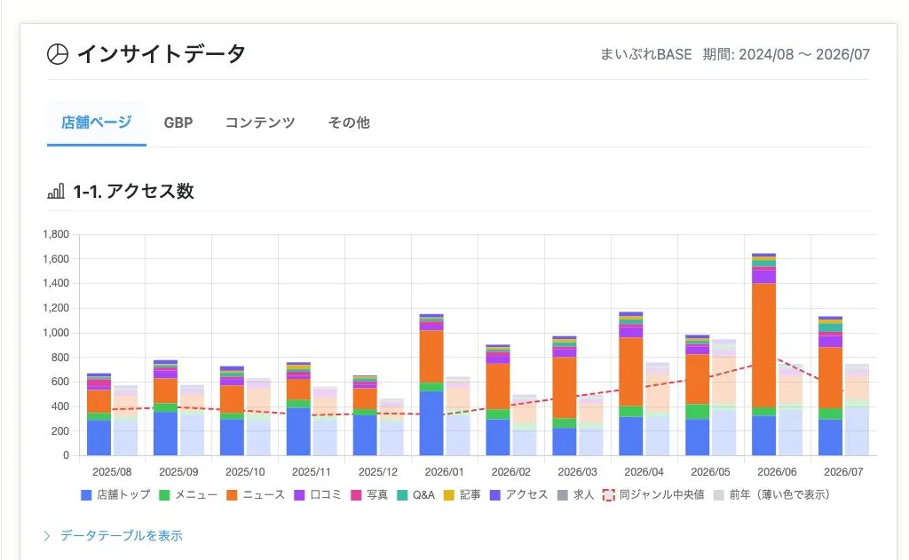
Task: Toggle Q&A teal legend swatch
Action: 402,495
